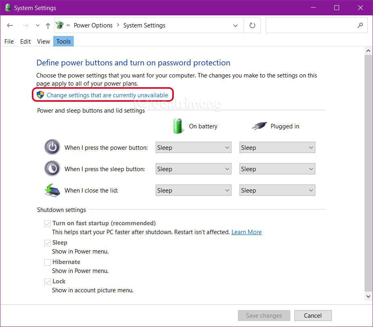Expand the address bar history dropdown
Viewport: 373px width, 327px height.
pos(235,25)
